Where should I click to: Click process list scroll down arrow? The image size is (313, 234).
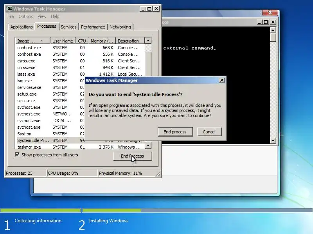(x=148, y=145)
